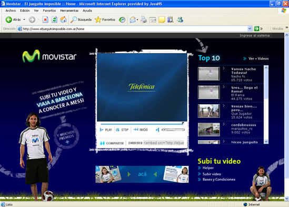This screenshot has width=289, height=207.
Task: Open the Vamos Nacho Todavia video thumbnail
Action: (209, 74)
